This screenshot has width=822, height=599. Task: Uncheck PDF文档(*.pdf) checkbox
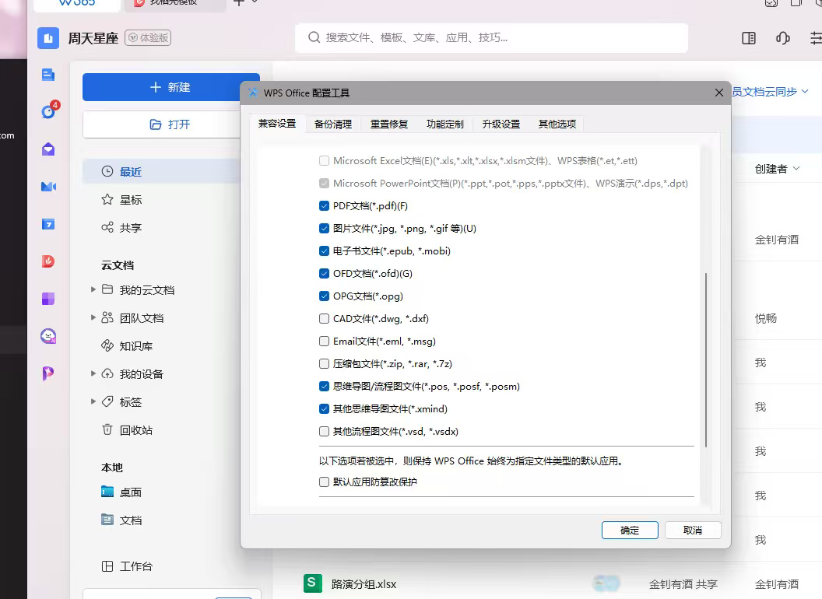[x=324, y=206]
